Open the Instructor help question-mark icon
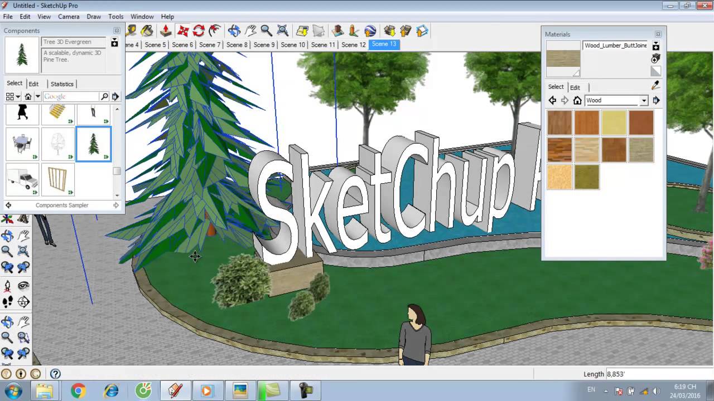The height and width of the screenshot is (401, 714). pos(55,374)
